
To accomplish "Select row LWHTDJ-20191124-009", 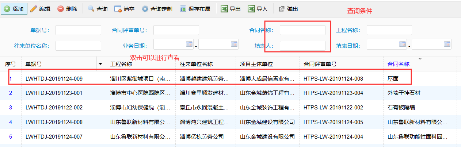I will (x=230, y=78).
